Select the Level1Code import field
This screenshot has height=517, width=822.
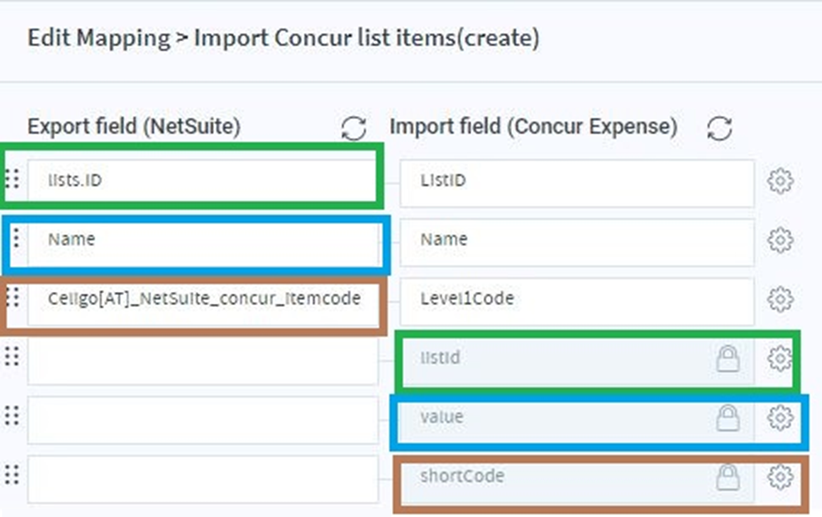[577, 302]
